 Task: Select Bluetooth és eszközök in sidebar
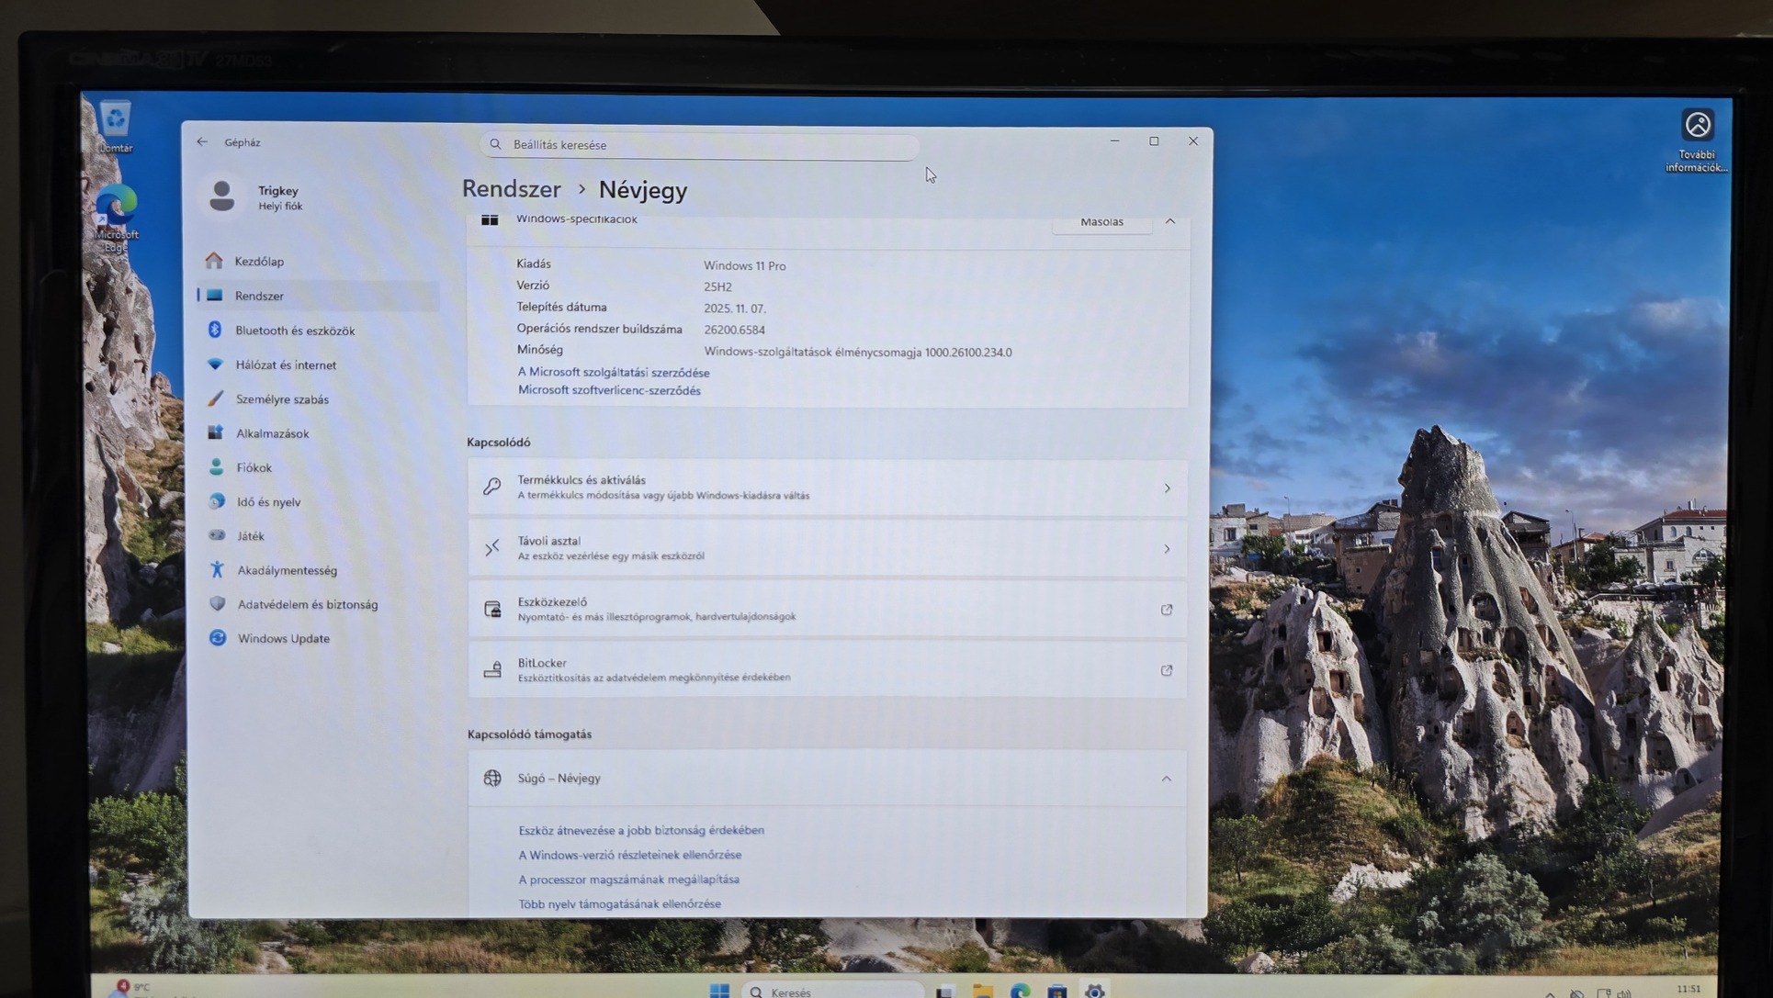click(294, 331)
